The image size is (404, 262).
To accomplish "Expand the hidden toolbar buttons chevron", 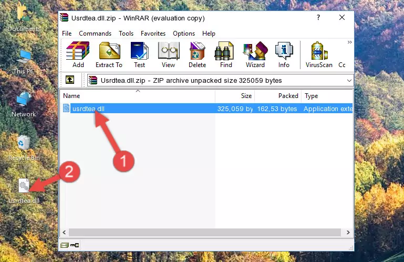I will click(350, 42).
